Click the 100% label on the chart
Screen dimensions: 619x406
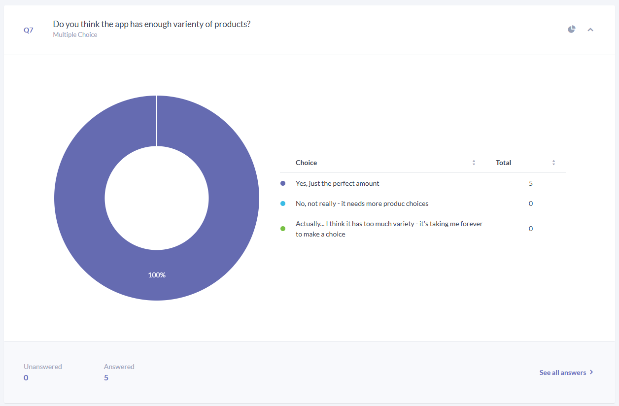click(157, 275)
